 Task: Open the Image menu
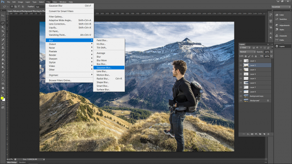[20, 2]
